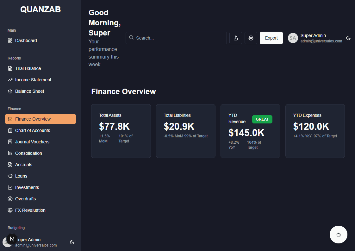Click the Trial Balance document icon
This screenshot has width=355, height=251.
[x=10, y=68]
